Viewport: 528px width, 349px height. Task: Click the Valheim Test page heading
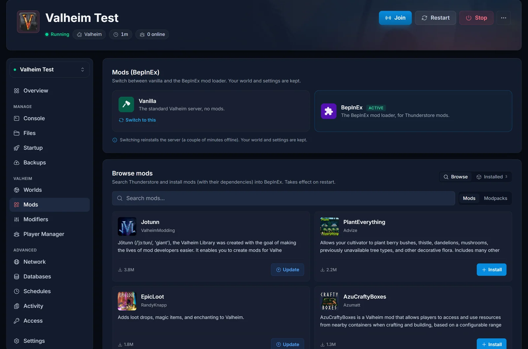pyautogui.click(x=82, y=18)
